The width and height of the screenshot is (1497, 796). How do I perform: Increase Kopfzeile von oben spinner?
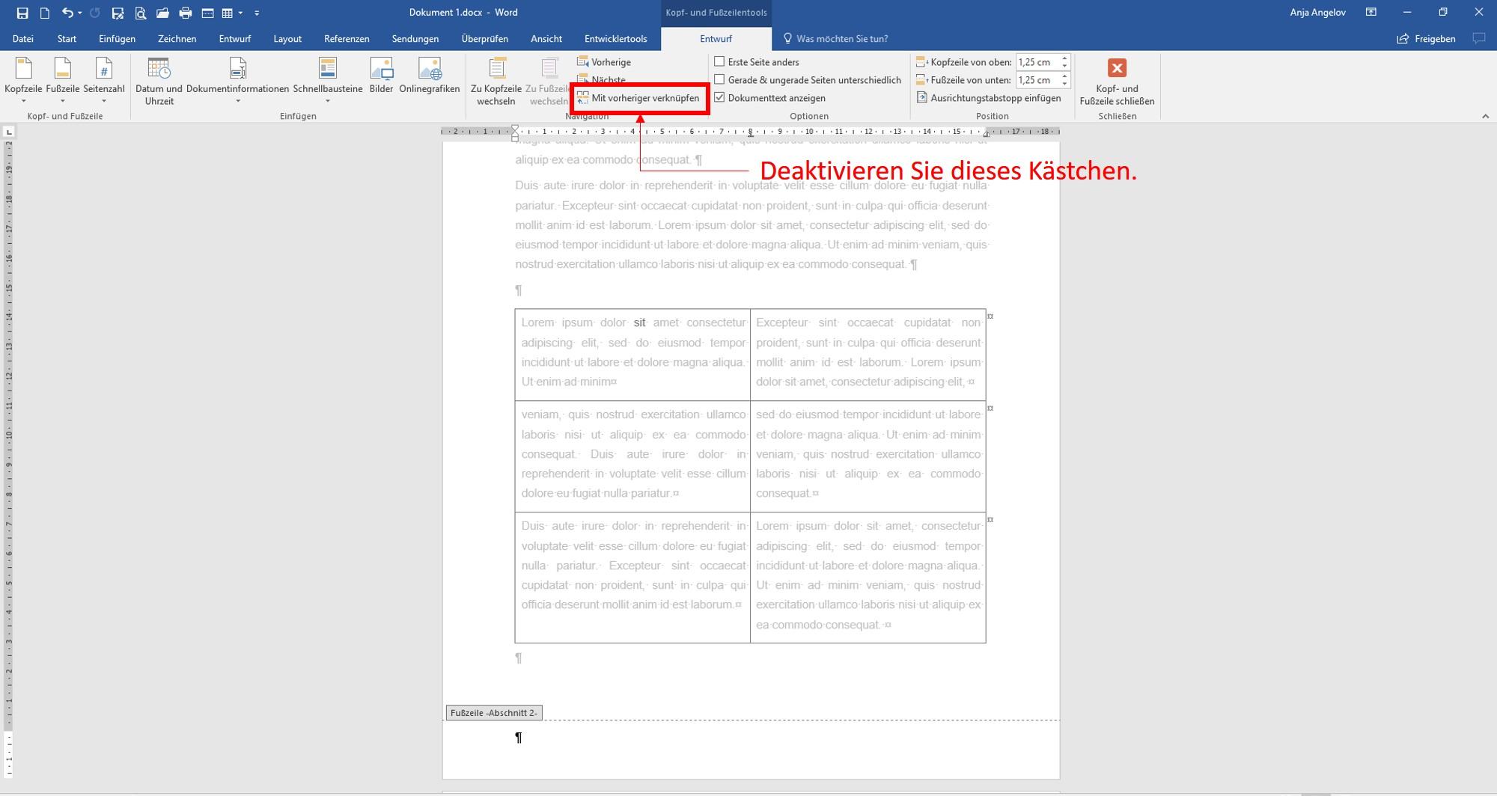click(1065, 58)
